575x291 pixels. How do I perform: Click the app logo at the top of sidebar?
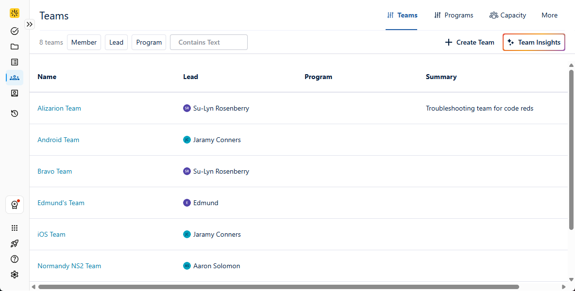14,13
